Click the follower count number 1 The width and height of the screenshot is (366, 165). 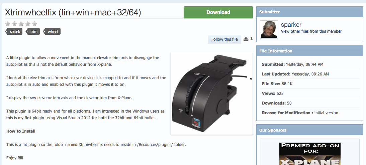[x=251, y=39]
